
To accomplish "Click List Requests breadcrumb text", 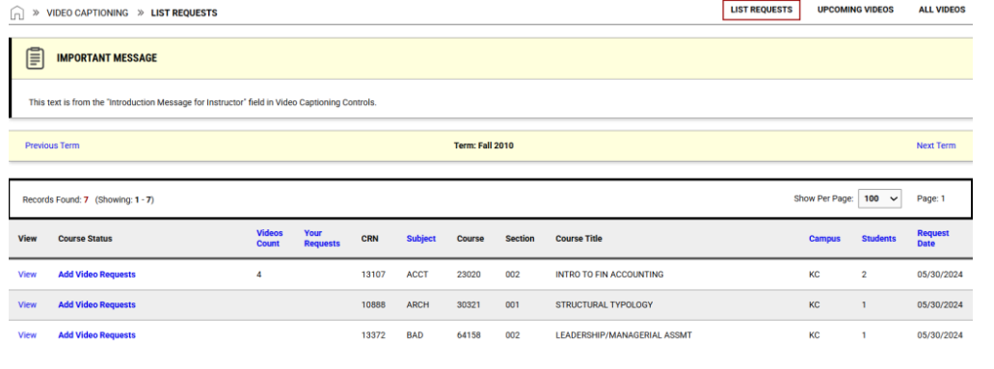I will pyautogui.click(x=184, y=13).
